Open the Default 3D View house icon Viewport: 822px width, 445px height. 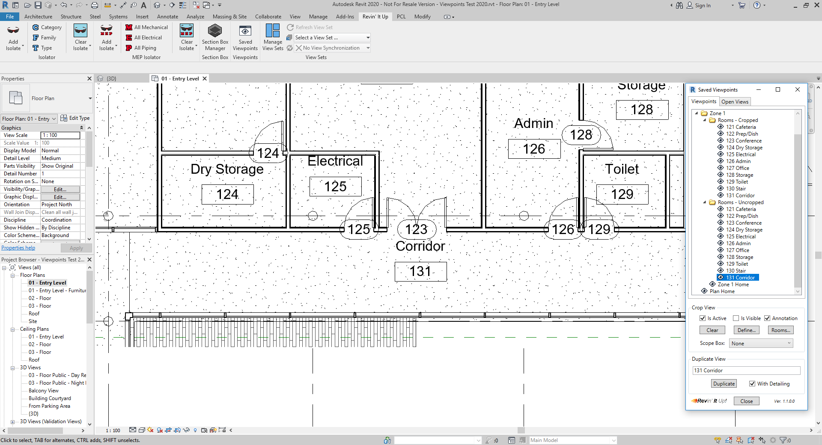(157, 5)
